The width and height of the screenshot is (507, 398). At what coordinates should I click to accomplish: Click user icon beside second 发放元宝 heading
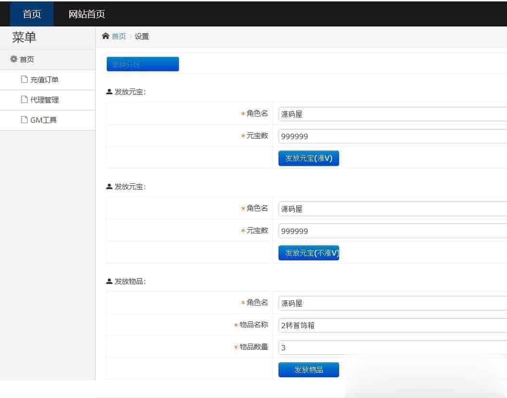pyautogui.click(x=109, y=186)
